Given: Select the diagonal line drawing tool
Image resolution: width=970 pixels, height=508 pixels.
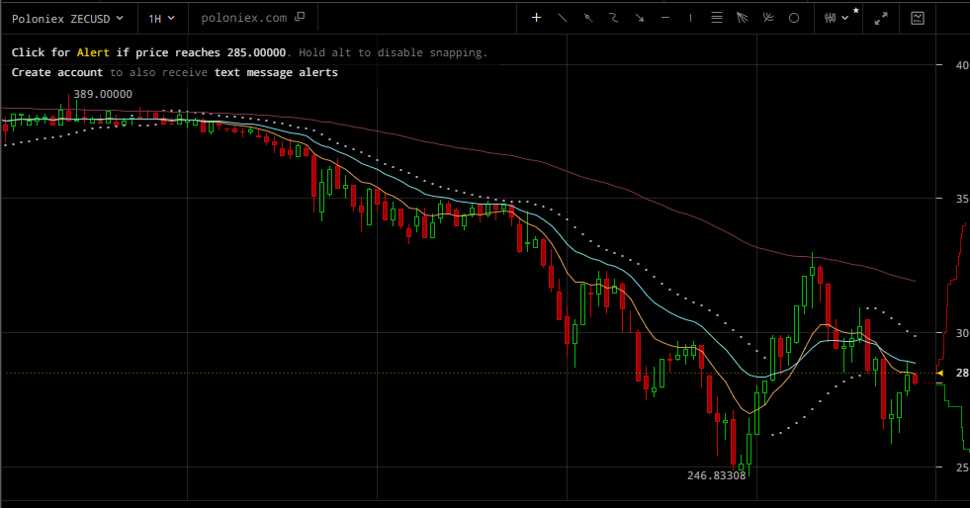Looking at the screenshot, I should (563, 18).
